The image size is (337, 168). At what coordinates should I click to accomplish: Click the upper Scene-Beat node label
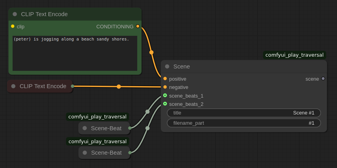[x=106, y=128]
